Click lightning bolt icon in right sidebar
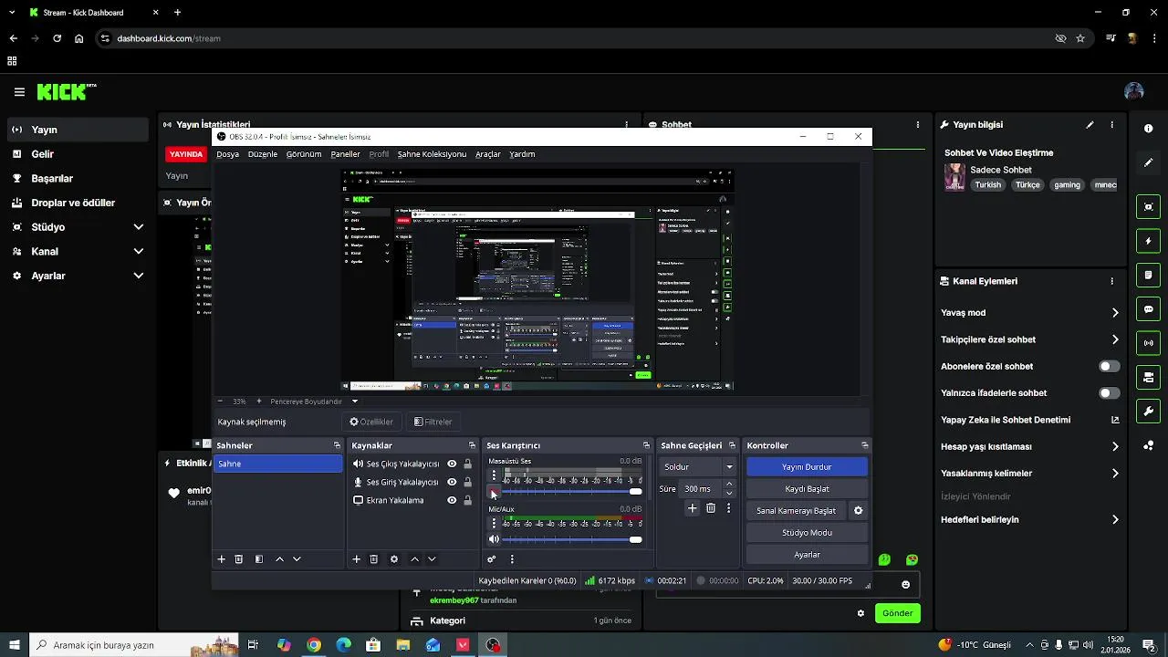 pyautogui.click(x=1148, y=241)
